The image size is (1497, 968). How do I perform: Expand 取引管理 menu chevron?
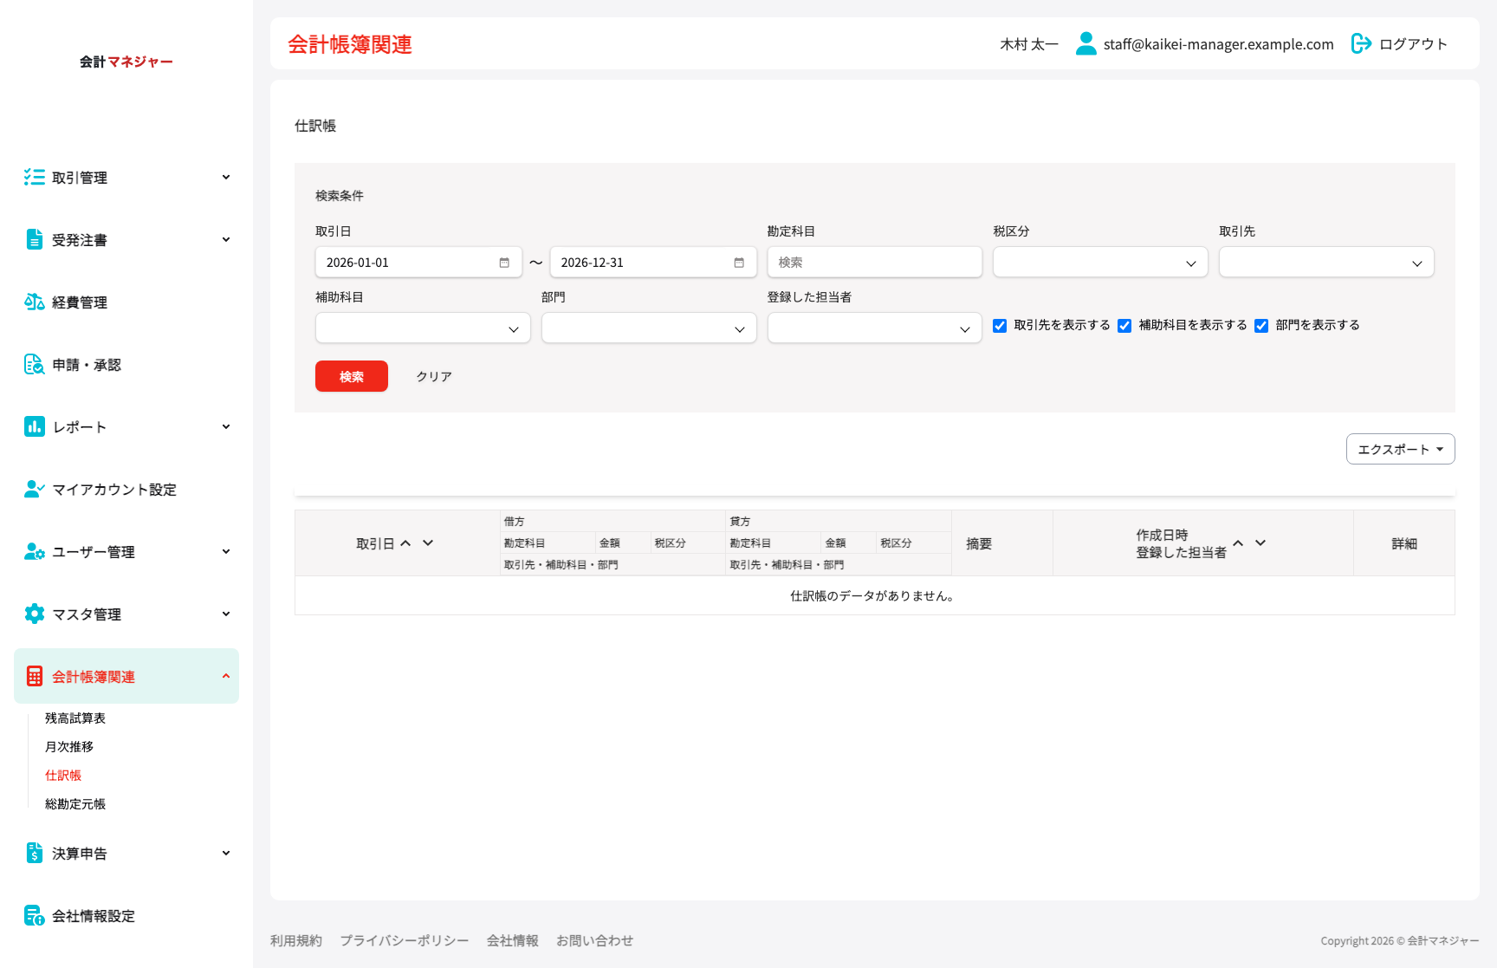pos(226,178)
